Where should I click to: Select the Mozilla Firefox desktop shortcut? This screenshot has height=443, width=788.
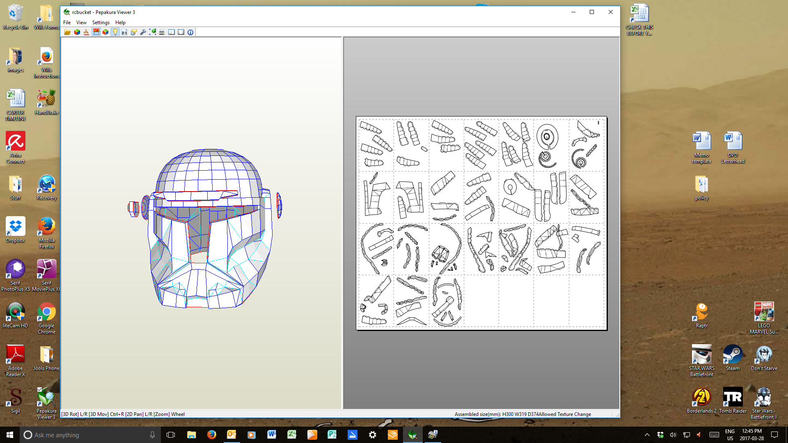coord(46,233)
